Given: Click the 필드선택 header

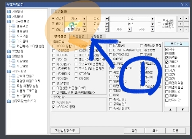Looking at the screenshot, I should 176,44.
